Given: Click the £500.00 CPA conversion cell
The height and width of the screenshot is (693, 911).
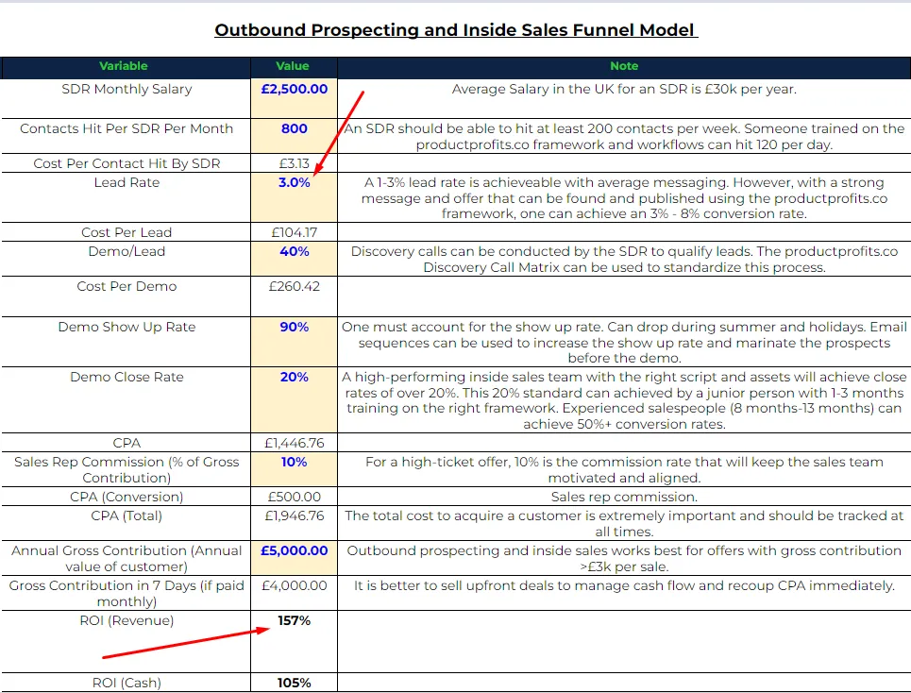Looking at the screenshot, I should (294, 497).
